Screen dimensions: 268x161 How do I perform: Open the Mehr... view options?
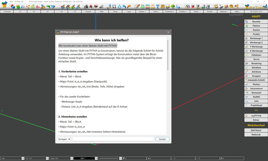point(237,12)
